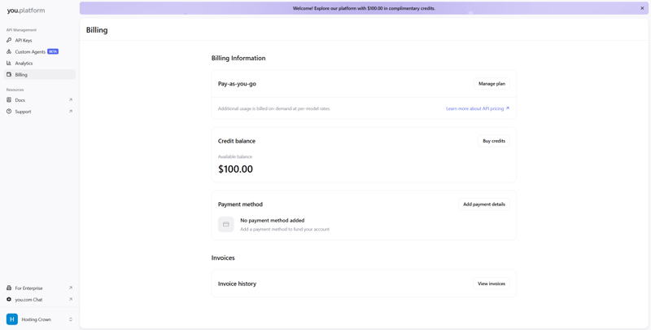Click the Buy credits button

494,141
